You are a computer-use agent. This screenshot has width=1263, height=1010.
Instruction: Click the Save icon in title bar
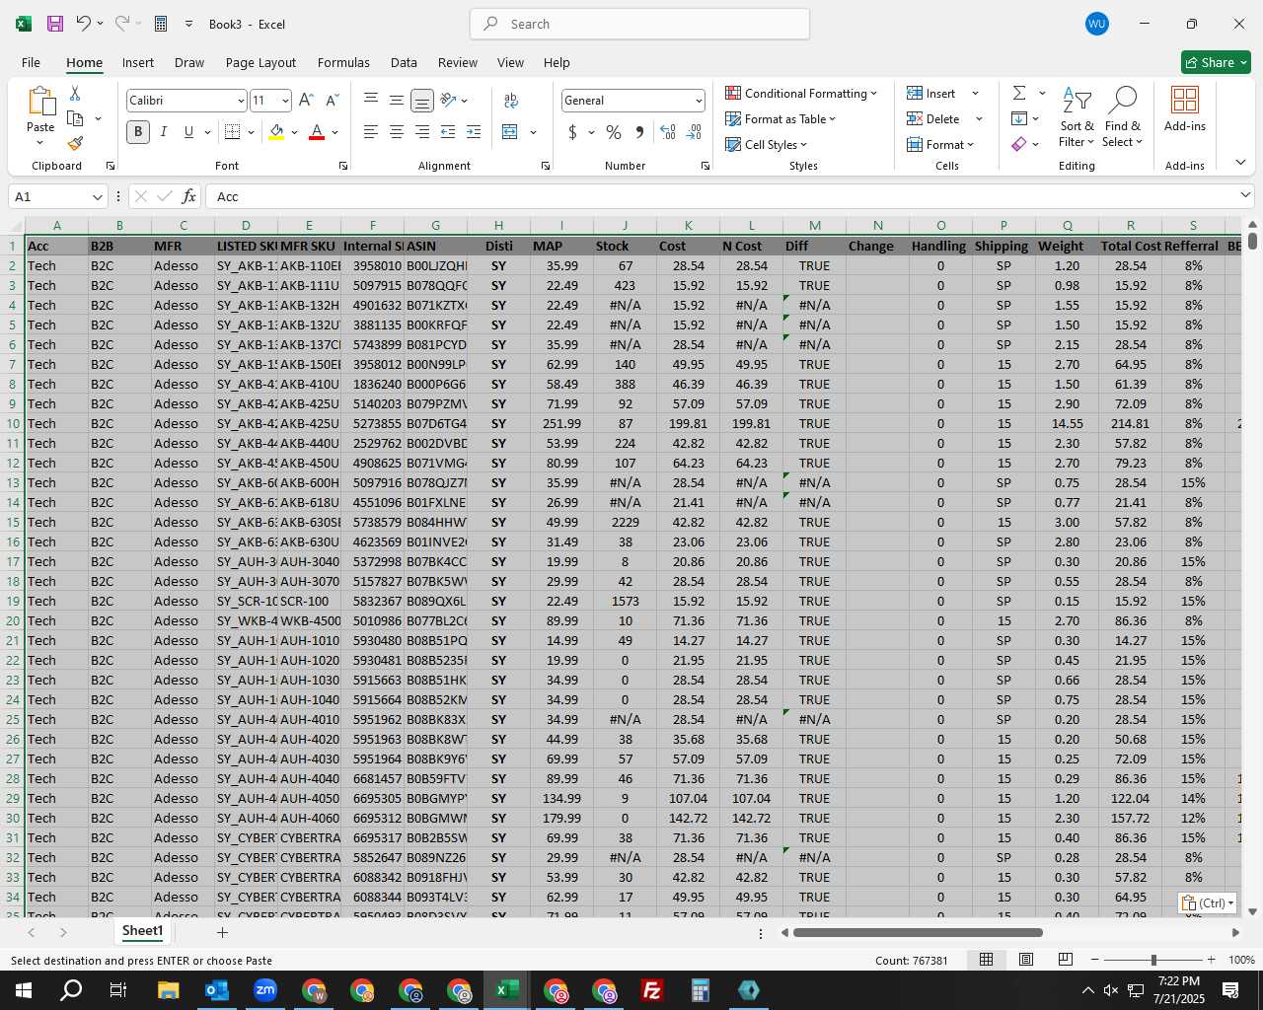(55, 24)
